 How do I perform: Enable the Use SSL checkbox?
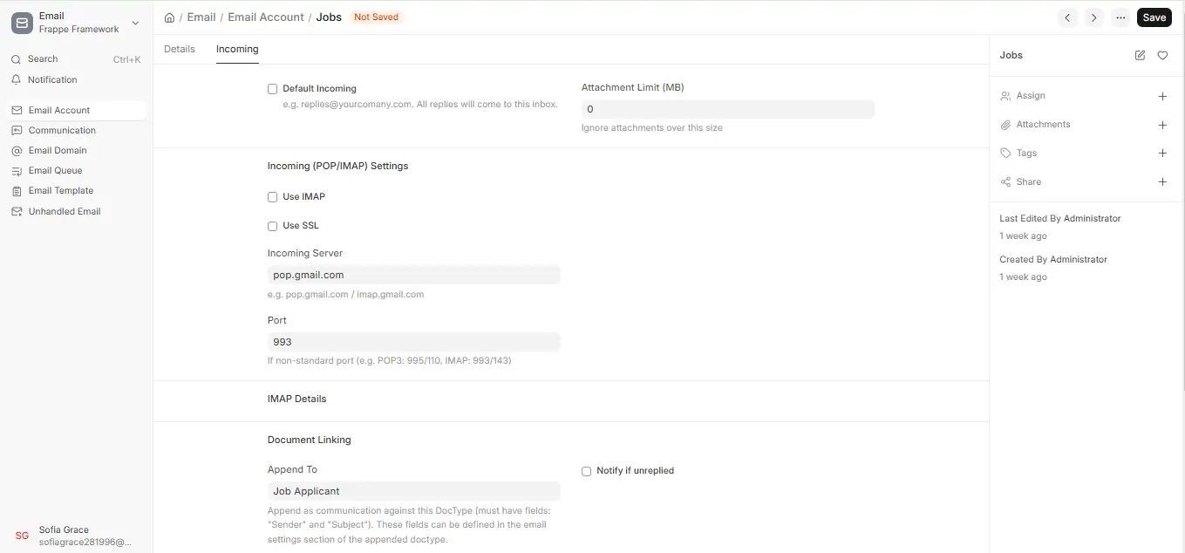(272, 226)
